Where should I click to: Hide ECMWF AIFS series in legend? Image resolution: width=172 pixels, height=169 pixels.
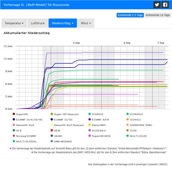(x=99, y=120)
